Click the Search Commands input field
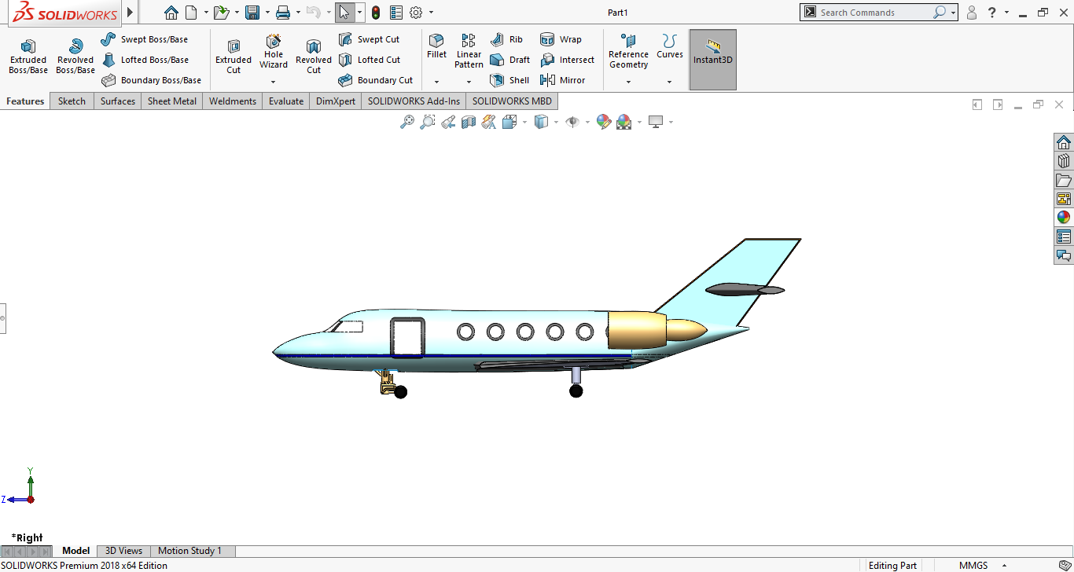The width and height of the screenshot is (1074, 572). coord(874,13)
